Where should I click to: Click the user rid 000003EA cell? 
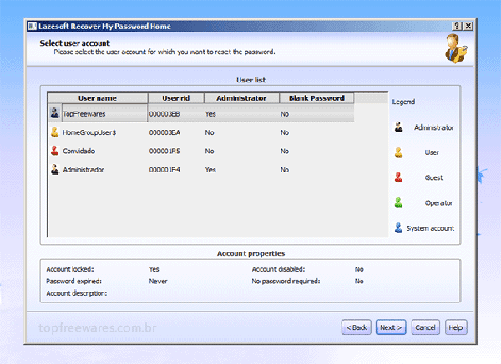coord(164,132)
